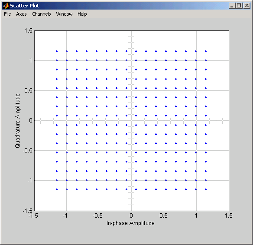The image size is (253, 245).
Task: Click the bottom-right constellation point
Action: (x=206, y=189)
